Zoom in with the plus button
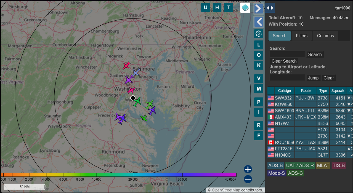 (x=248, y=169)
